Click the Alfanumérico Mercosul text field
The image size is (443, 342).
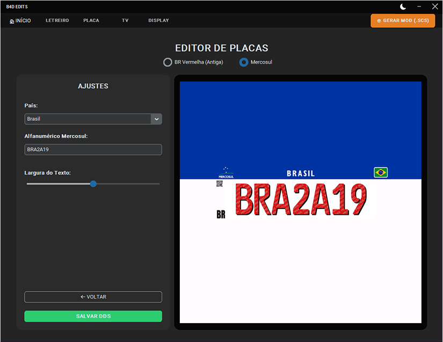click(93, 149)
